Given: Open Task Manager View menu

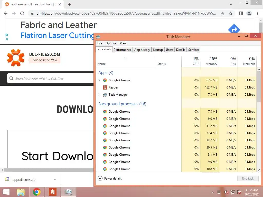Looking at the screenshot, I should [x=123, y=43].
